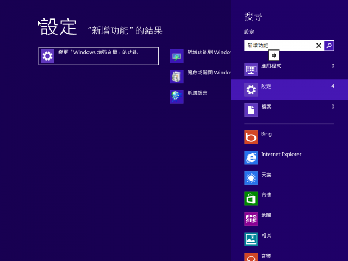
Task: Click the 應用程式 keyboard icon
Action: pos(251,69)
